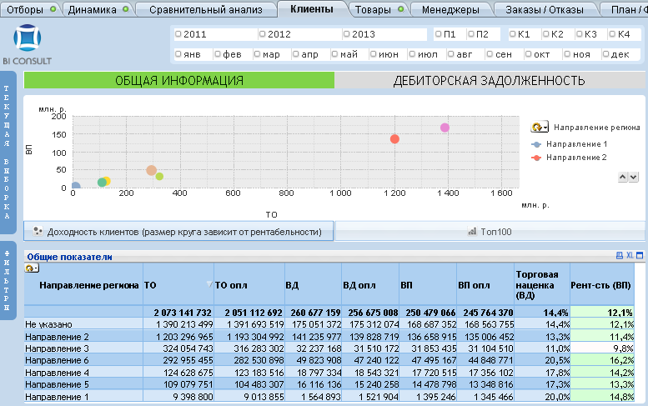The image size is (648, 406).
Task: Maximize the Общие показатели table panel
Action: 640,255
